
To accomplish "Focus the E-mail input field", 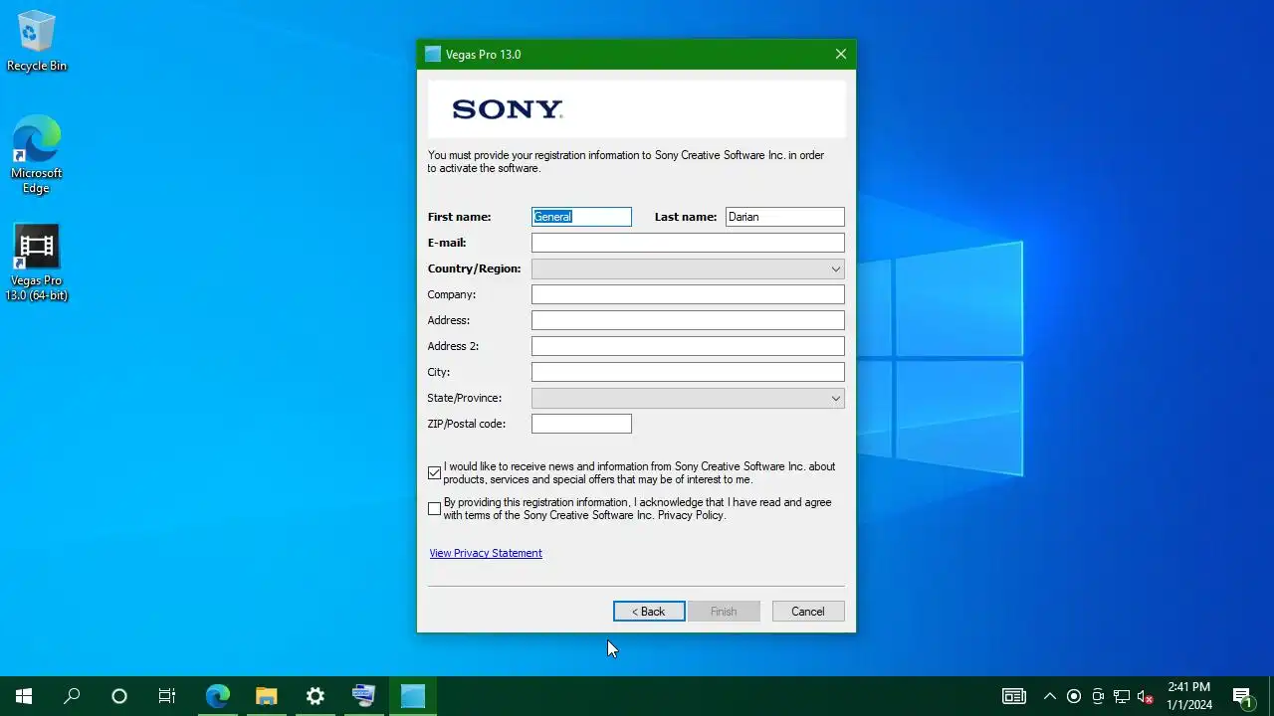I will tap(688, 243).
